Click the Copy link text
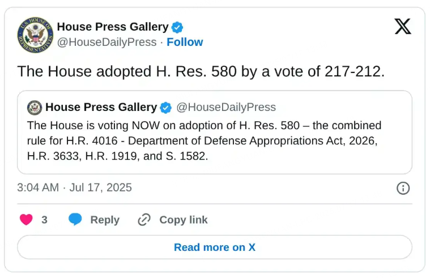 [x=184, y=220]
